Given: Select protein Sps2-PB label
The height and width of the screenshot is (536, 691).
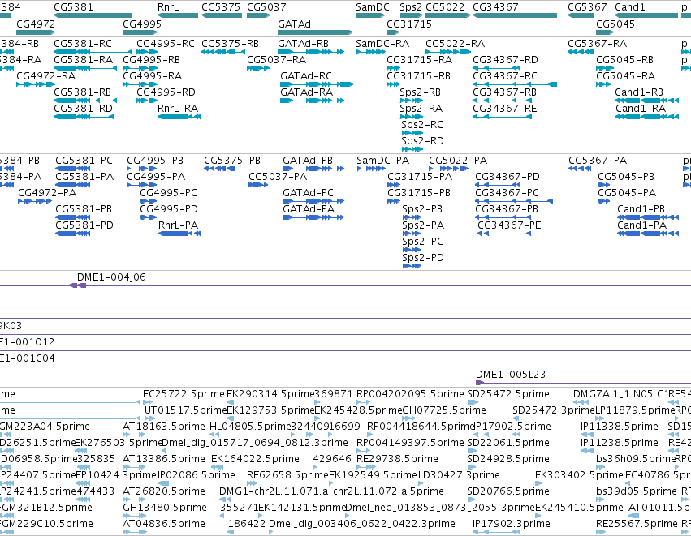Looking at the screenshot, I should (x=422, y=209).
